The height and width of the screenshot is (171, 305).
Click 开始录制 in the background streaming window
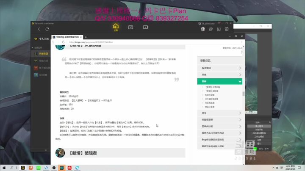pyautogui.click(x=259, y=130)
